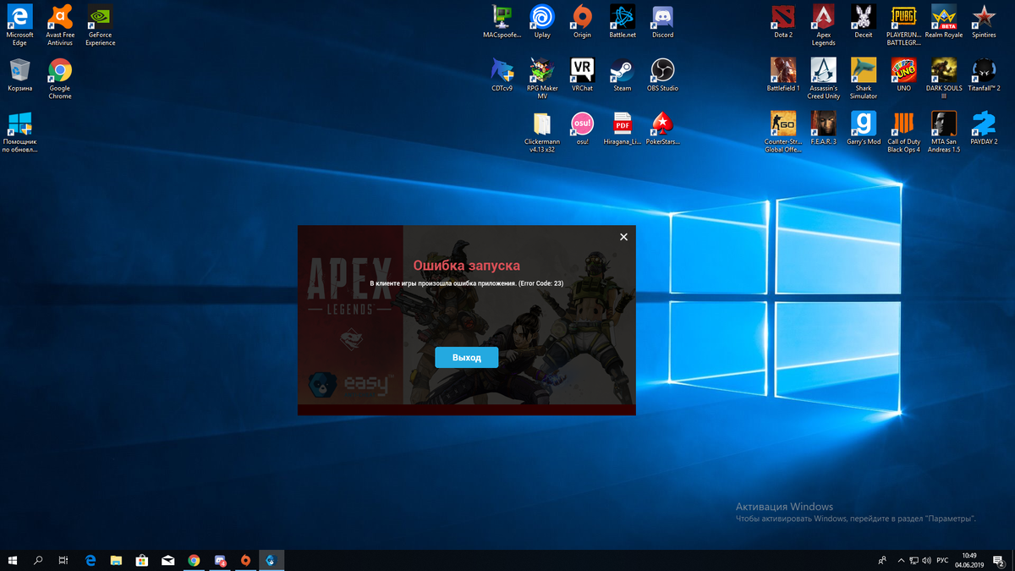Launch PokerStars desktop shortcut
The height and width of the screenshot is (571, 1015).
coord(663,129)
